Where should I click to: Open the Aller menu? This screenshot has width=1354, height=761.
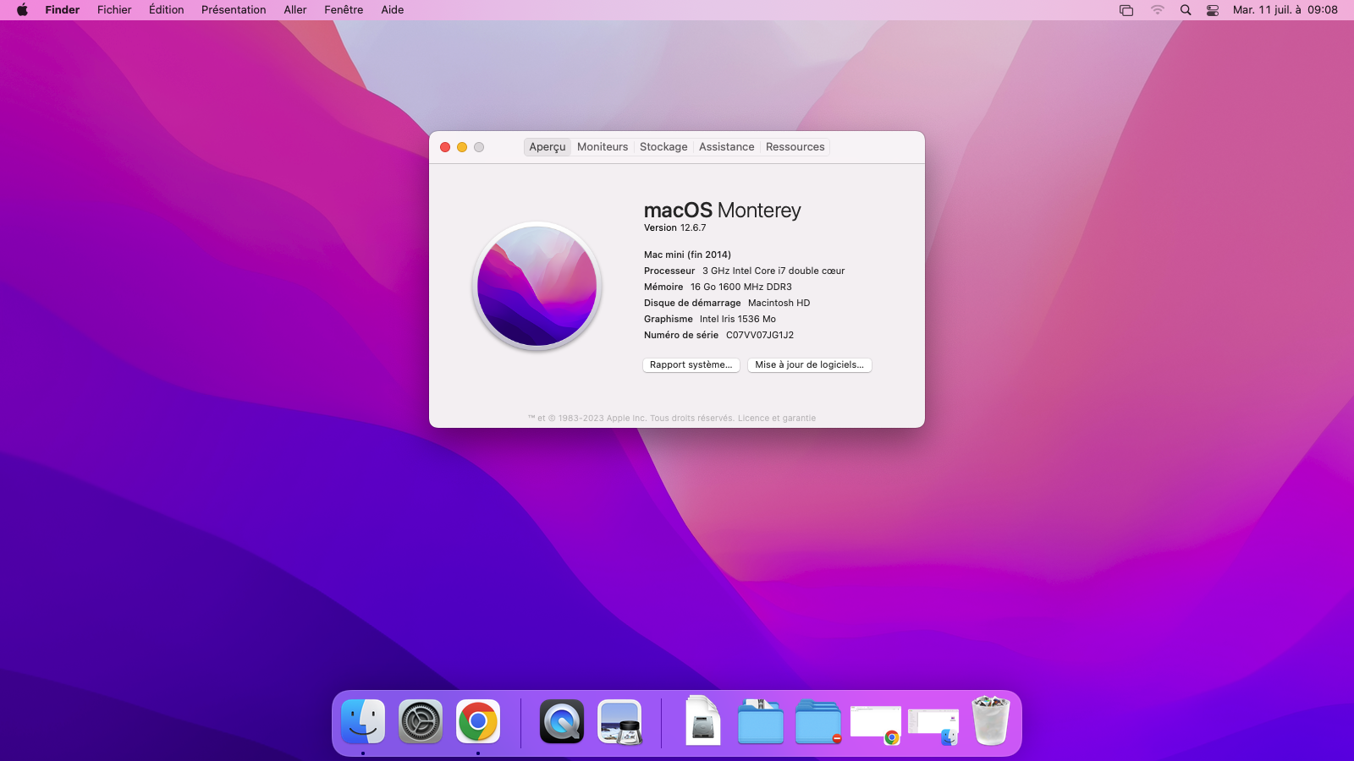click(x=294, y=9)
